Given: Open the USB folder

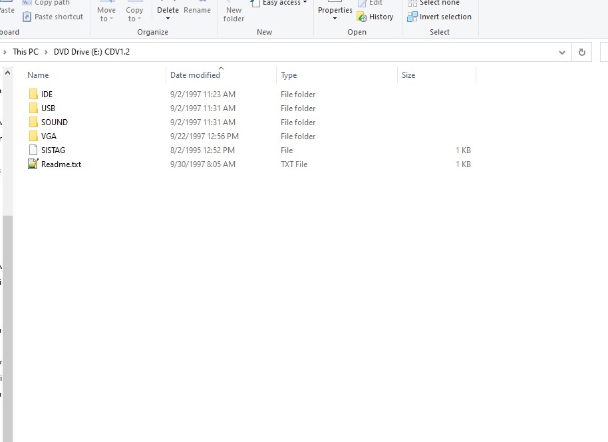Looking at the screenshot, I should (x=48, y=109).
